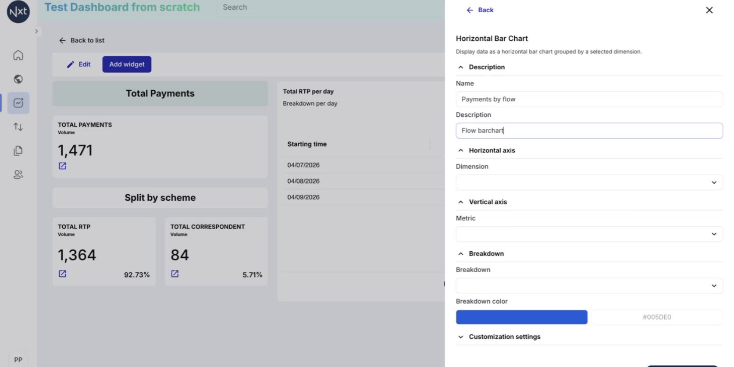Collapse the Vertical axis section
The width and height of the screenshot is (734, 367).
[460, 202]
